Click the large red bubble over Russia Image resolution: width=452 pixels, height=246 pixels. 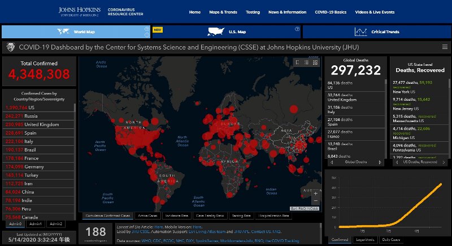293,109
